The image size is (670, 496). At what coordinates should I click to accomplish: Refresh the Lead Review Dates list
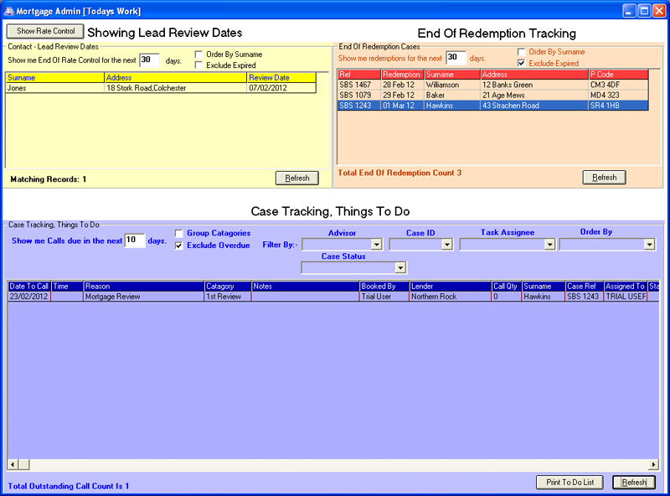pos(297,178)
